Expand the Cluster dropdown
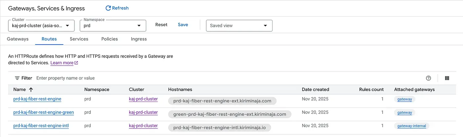 [67, 25]
